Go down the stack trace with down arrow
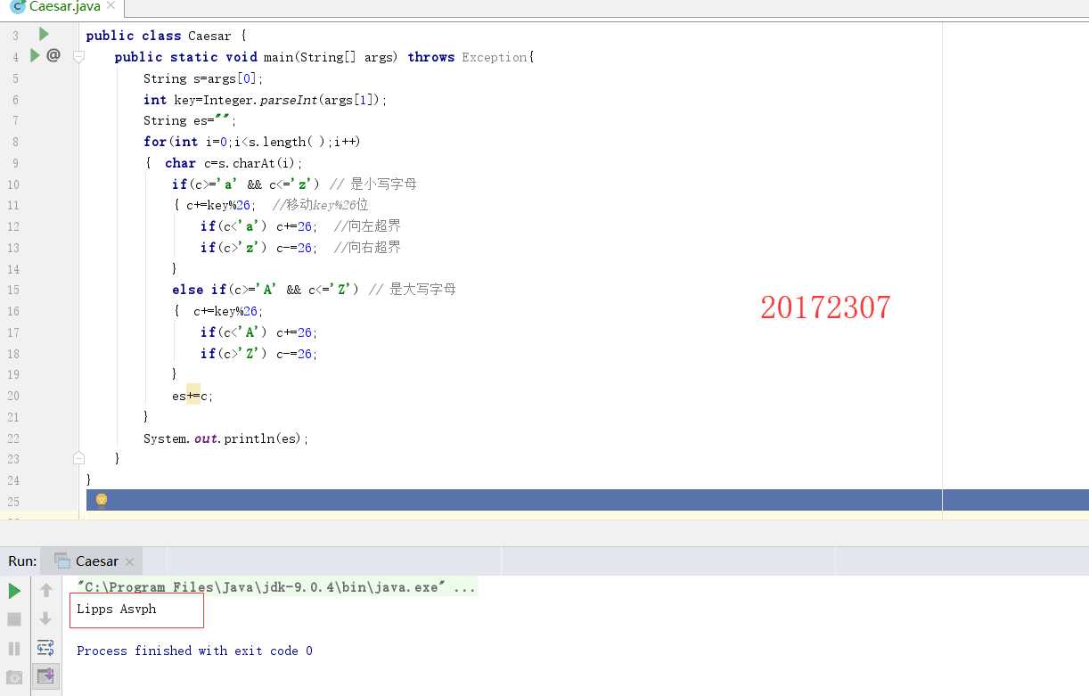The height and width of the screenshot is (696, 1089). (46, 618)
